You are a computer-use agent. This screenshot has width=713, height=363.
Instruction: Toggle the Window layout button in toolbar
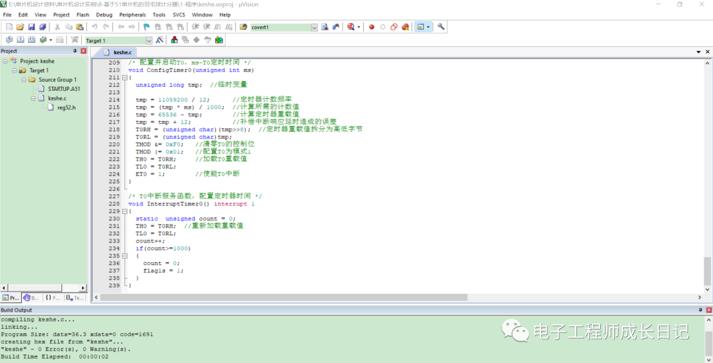(x=421, y=27)
